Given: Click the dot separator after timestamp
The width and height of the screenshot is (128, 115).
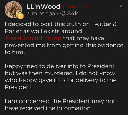Looking at the screenshot, I should click(58, 14).
